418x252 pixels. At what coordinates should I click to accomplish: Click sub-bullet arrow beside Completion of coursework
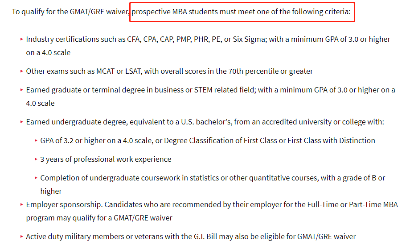pos(36,178)
